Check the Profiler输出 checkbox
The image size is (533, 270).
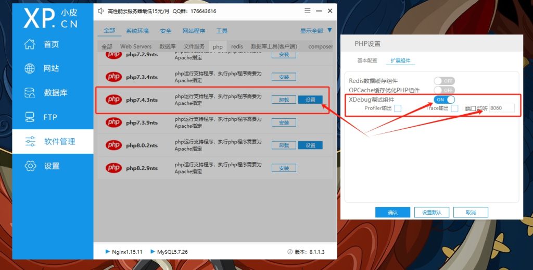(x=398, y=108)
